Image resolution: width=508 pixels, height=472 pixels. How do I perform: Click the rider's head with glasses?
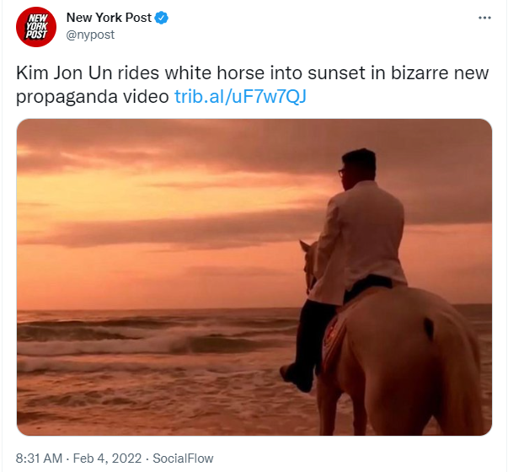(x=358, y=169)
